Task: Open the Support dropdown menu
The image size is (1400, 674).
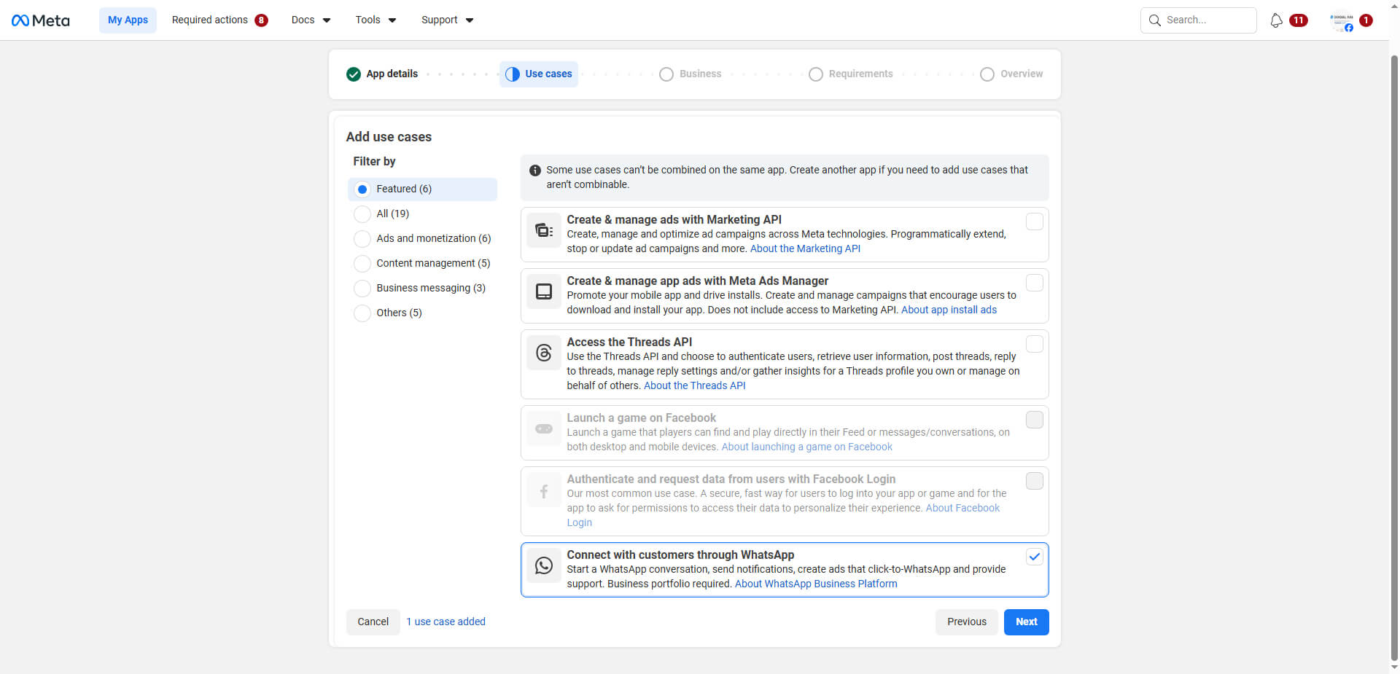Action: click(447, 20)
